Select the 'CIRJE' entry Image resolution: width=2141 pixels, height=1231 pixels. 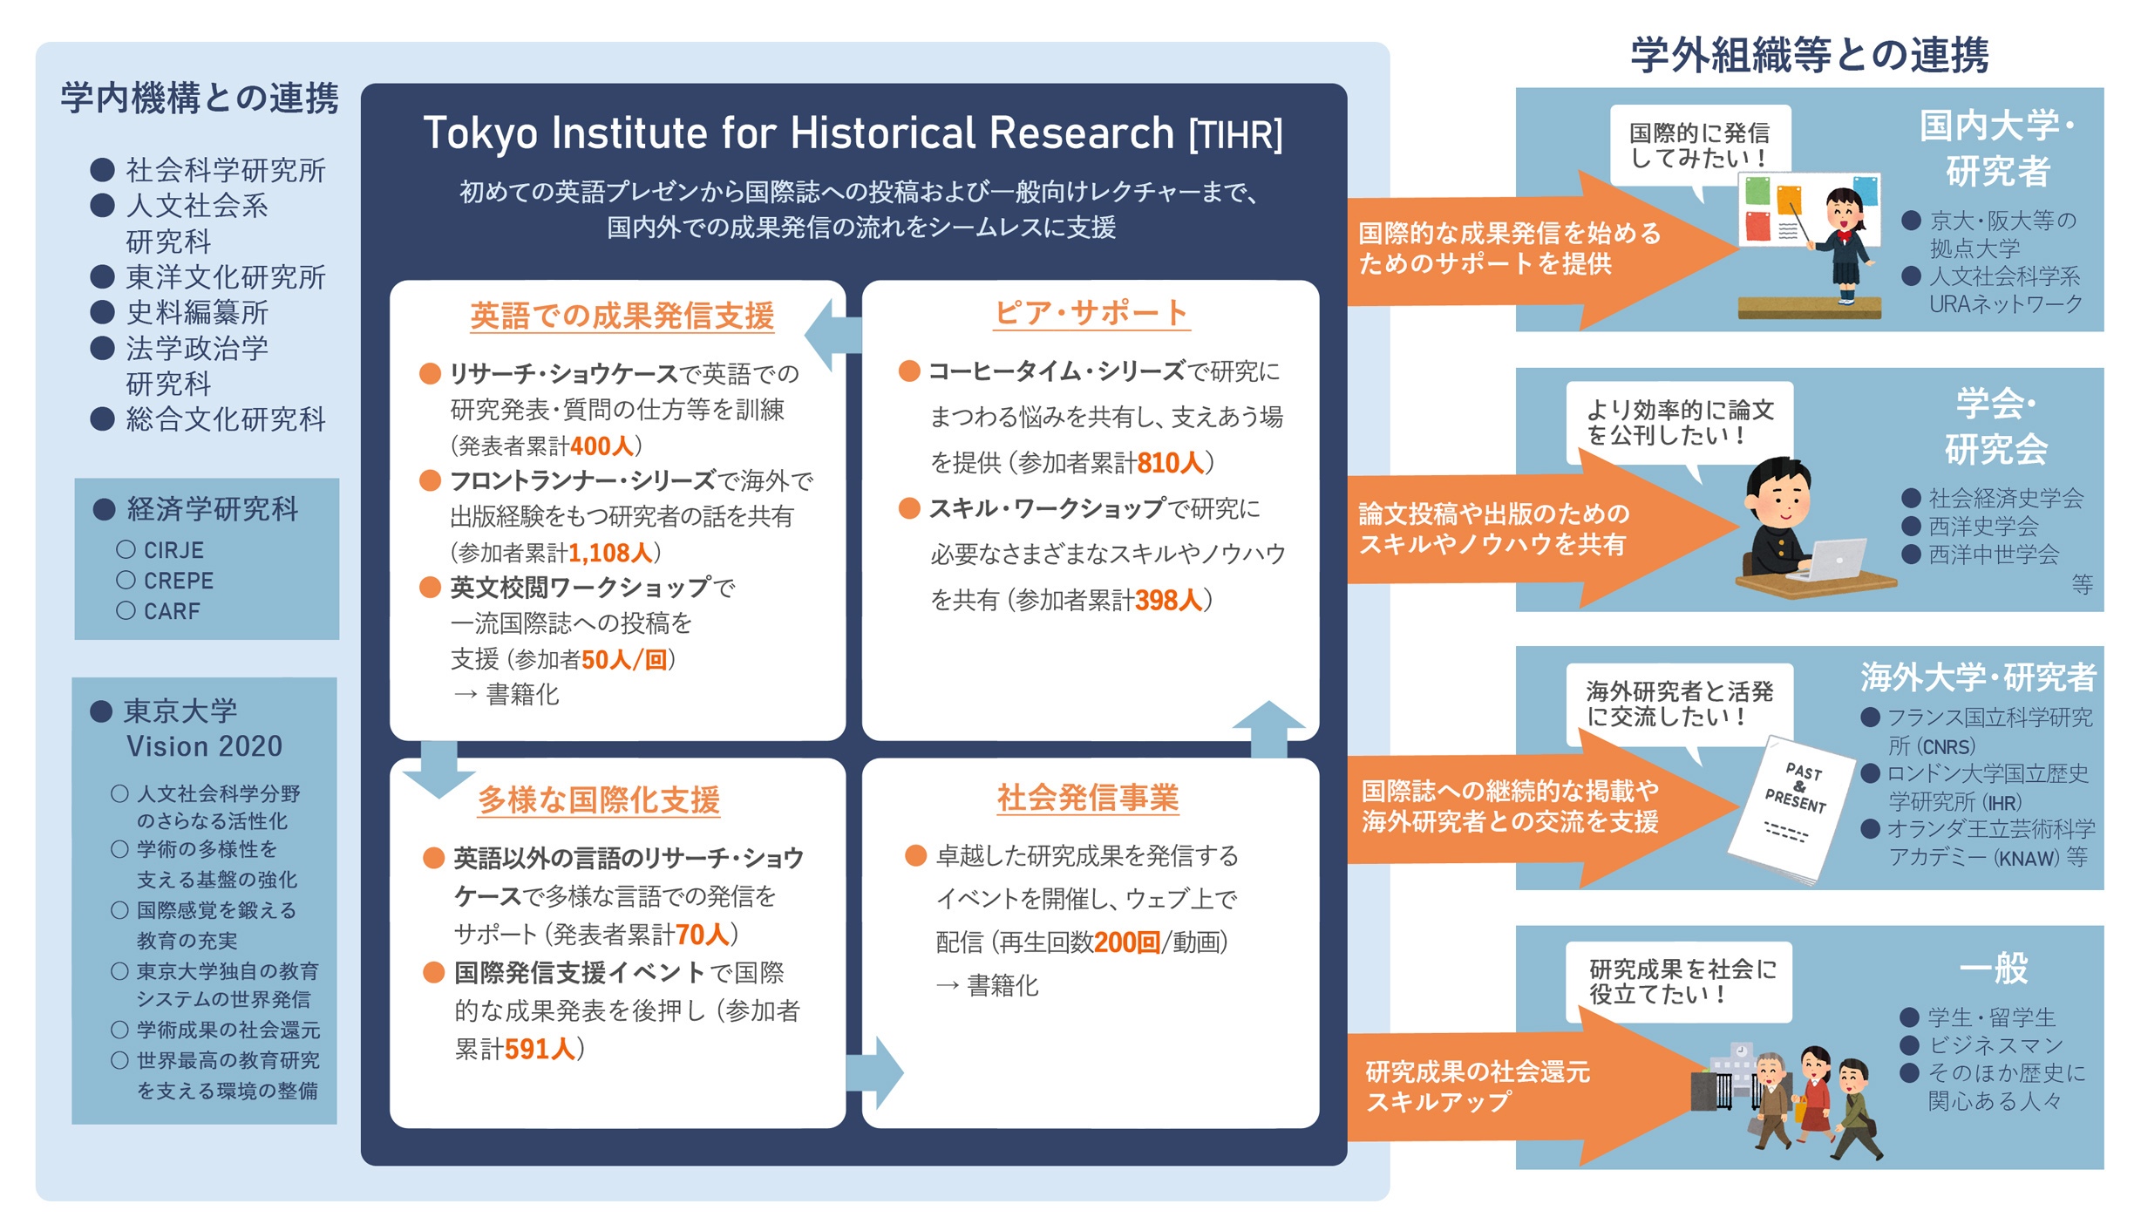coord(160,550)
